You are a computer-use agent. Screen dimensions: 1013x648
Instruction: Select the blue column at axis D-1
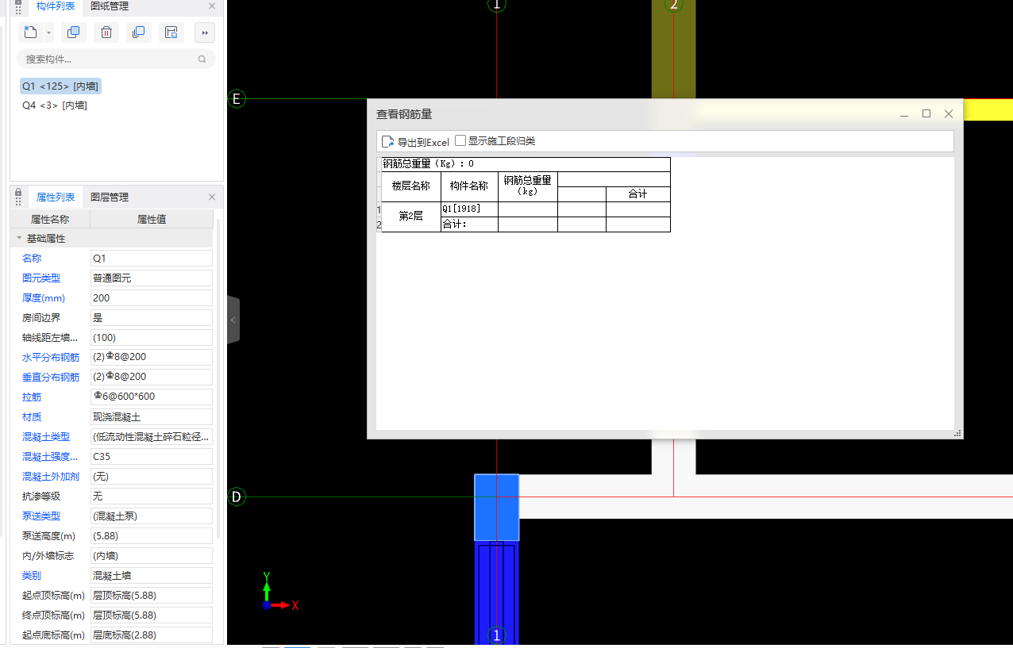(496, 508)
